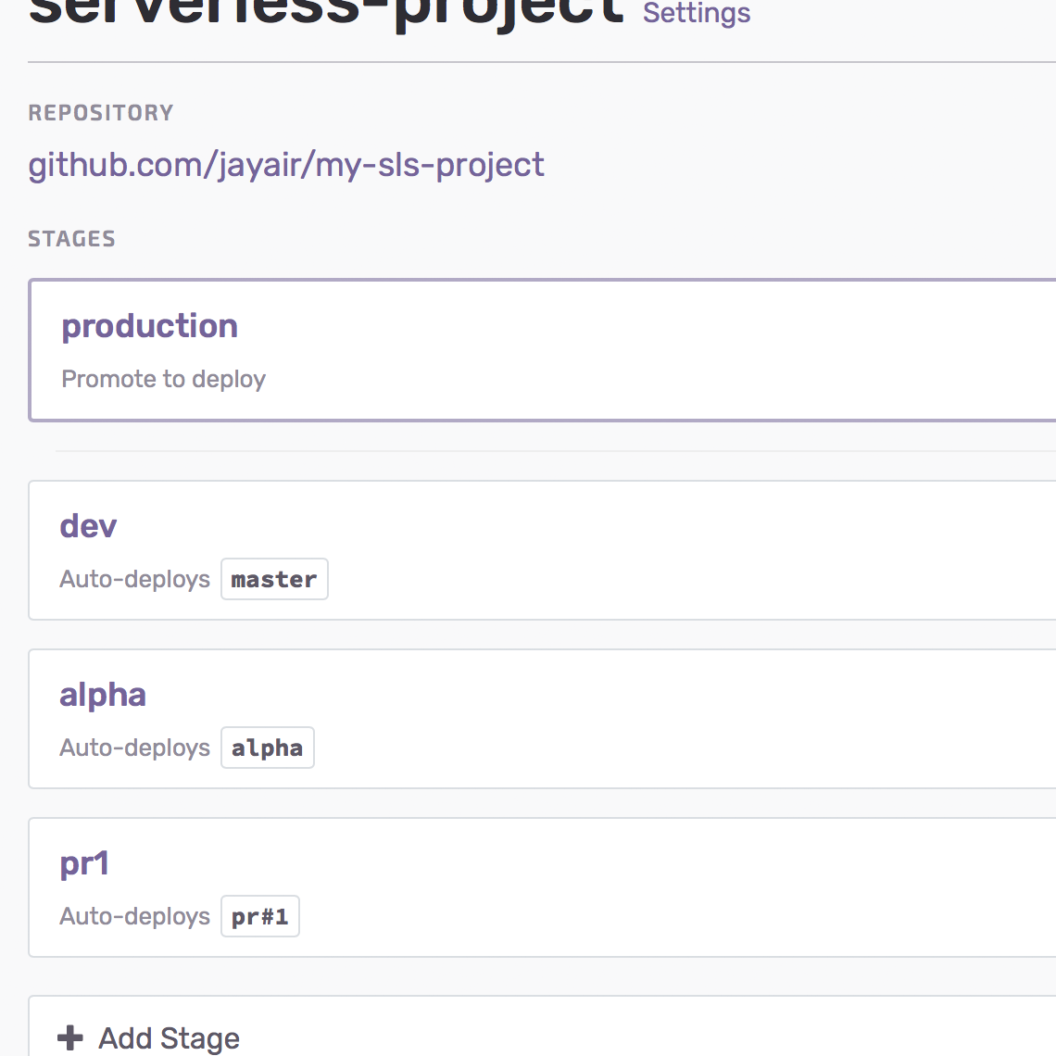The image size is (1056, 1056).
Task: Click the Promote to deploy text
Action: pos(164,379)
